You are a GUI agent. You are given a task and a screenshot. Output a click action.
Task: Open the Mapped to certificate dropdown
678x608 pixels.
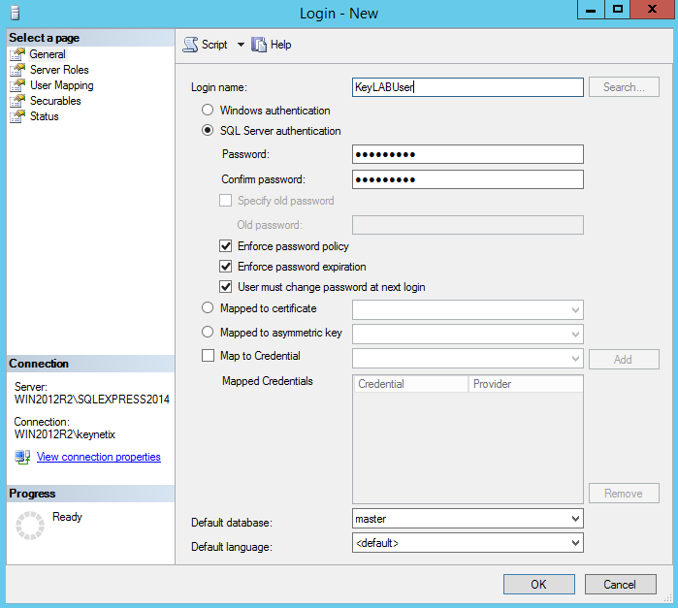(x=575, y=310)
